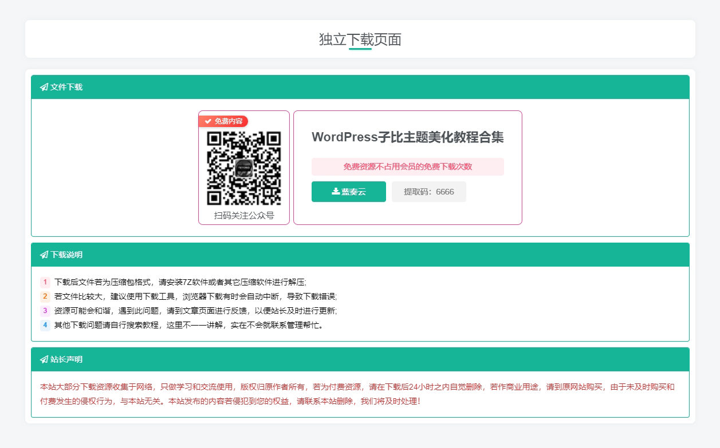This screenshot has width=720, height=448.
Task: Click the paper plane icon on 下载说明 header
Action: pyautogui.click(x=44, y=255)
